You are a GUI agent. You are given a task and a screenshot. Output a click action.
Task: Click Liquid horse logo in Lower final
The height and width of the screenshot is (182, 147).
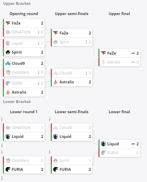(103, 144)
